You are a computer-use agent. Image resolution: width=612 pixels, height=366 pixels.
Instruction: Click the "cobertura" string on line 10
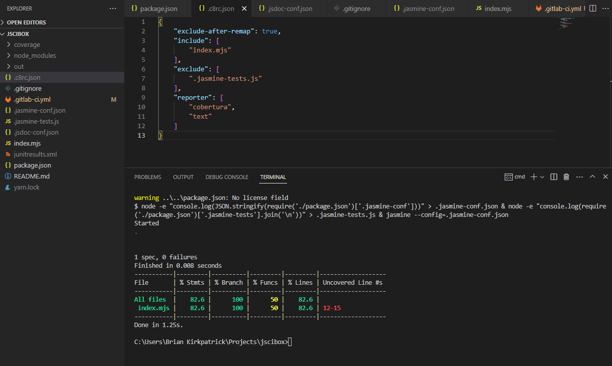tap(210, 107)
